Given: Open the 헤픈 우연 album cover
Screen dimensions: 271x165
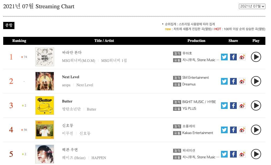Looking at the screenshot, I should click(x=45, y=154).
